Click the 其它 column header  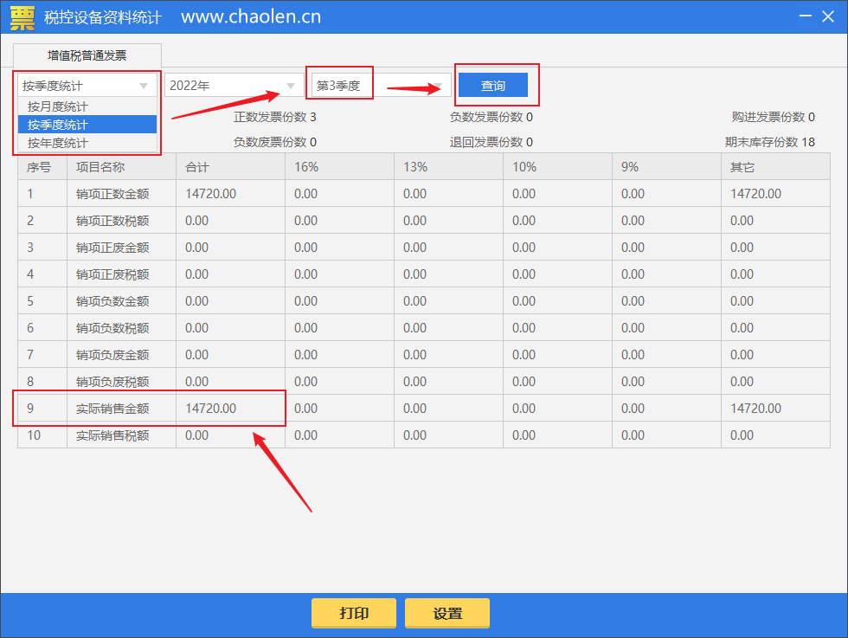coord(775,167)
